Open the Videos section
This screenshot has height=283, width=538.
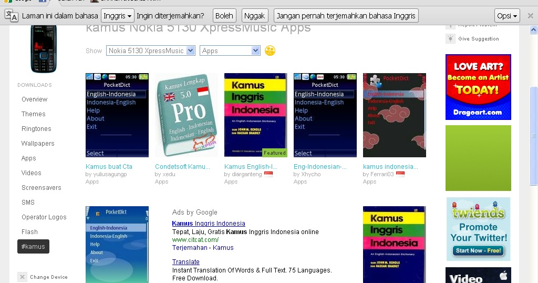click(x=31, y=173)
